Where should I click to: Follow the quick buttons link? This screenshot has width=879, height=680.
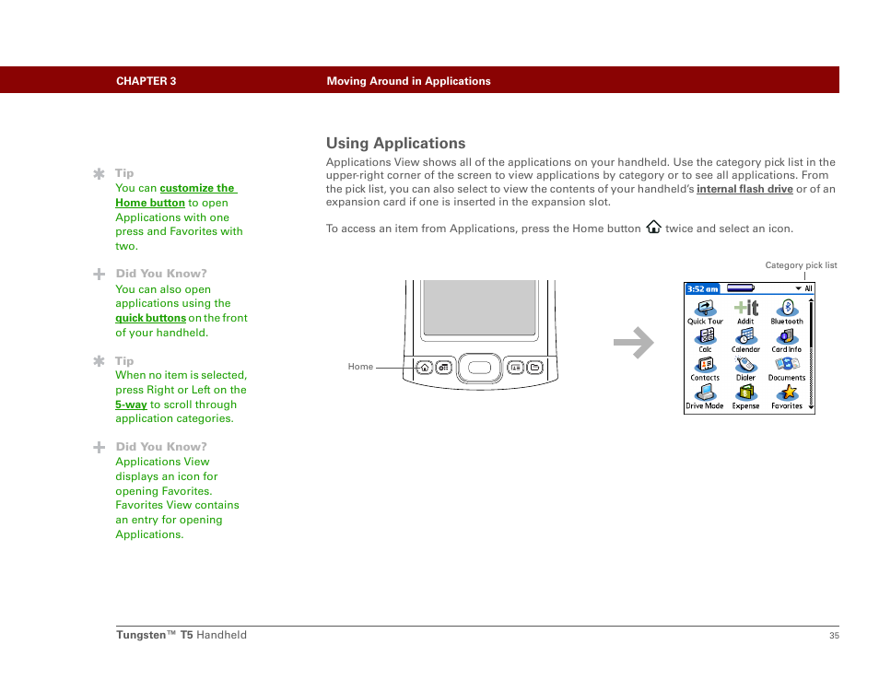[150, 318]
